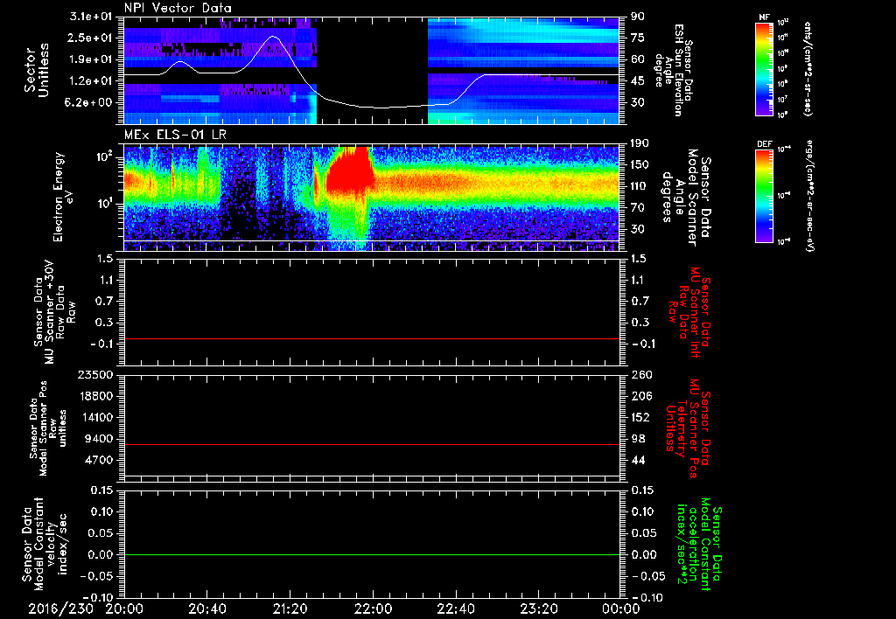This screenshot has height=619, width=896.
Task: Click the "00:00" time axis label
Action: click(x=620, y=609)
